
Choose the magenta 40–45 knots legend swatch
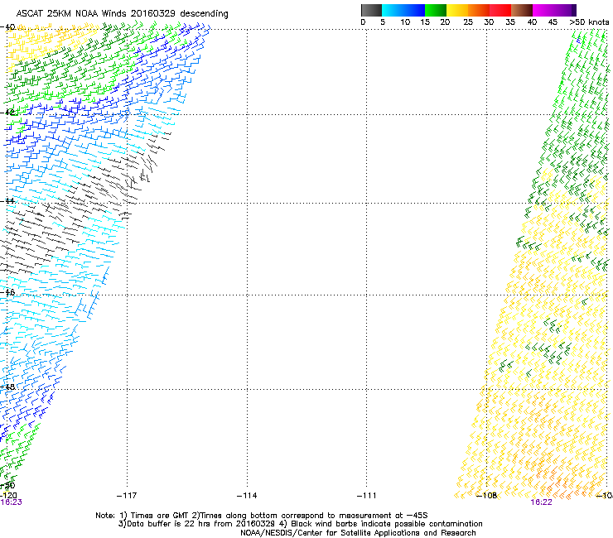pyautogui.click(x=543, y=10)
